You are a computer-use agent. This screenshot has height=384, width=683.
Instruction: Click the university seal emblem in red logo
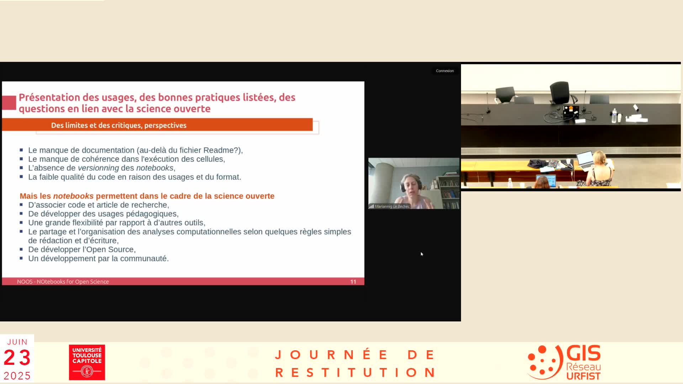click(87, 371)
